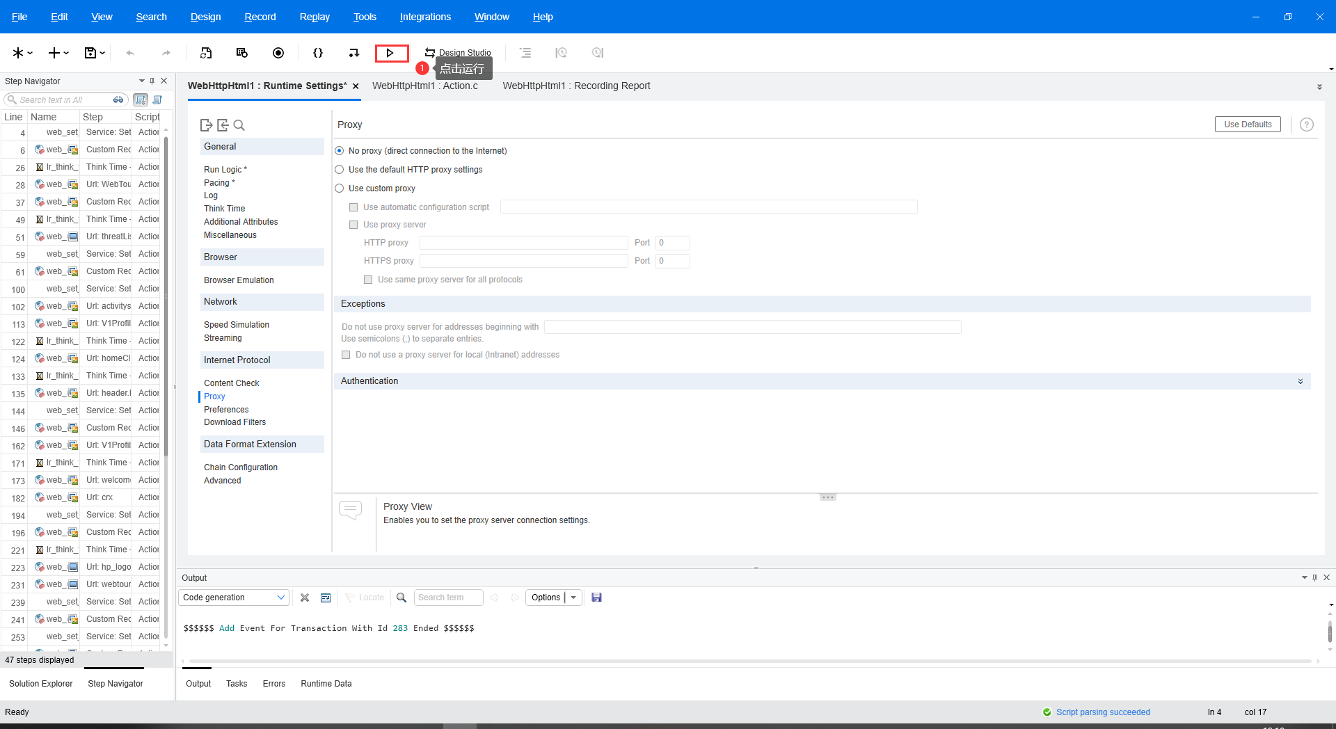Open the Options dropdown arrow in Output
Screen dimensions: 1336x729
click(x=573, y=598)
